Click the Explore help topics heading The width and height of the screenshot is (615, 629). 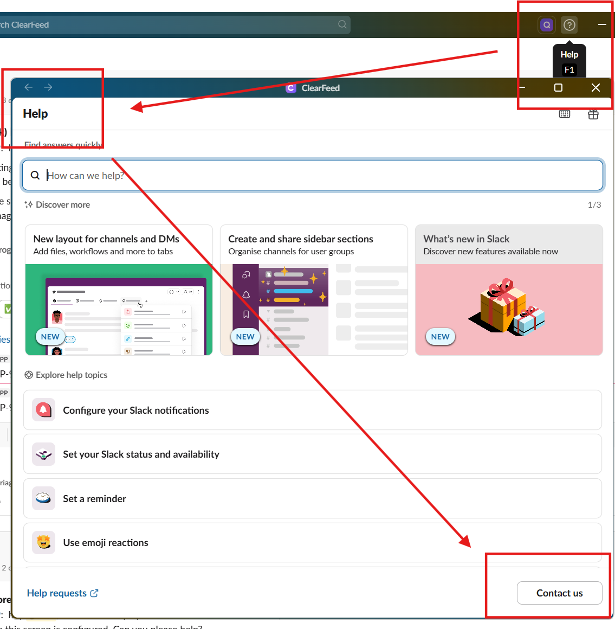(72, 375)
